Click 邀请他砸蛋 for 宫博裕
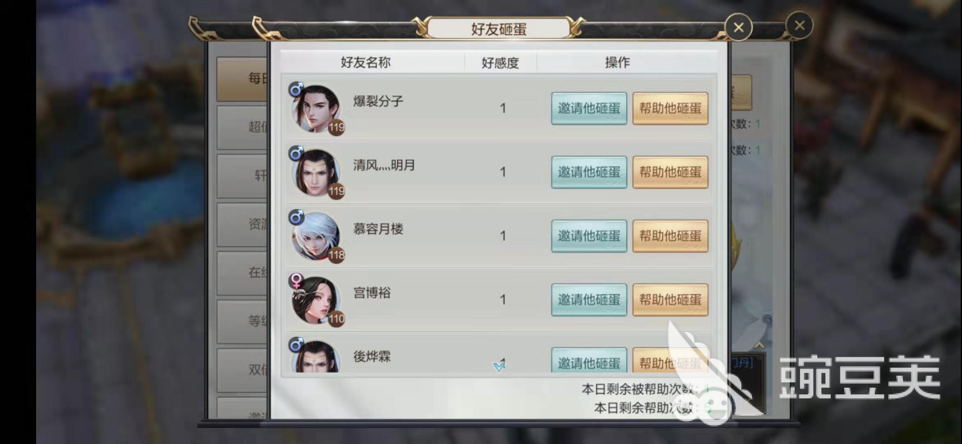 (589, 300)
